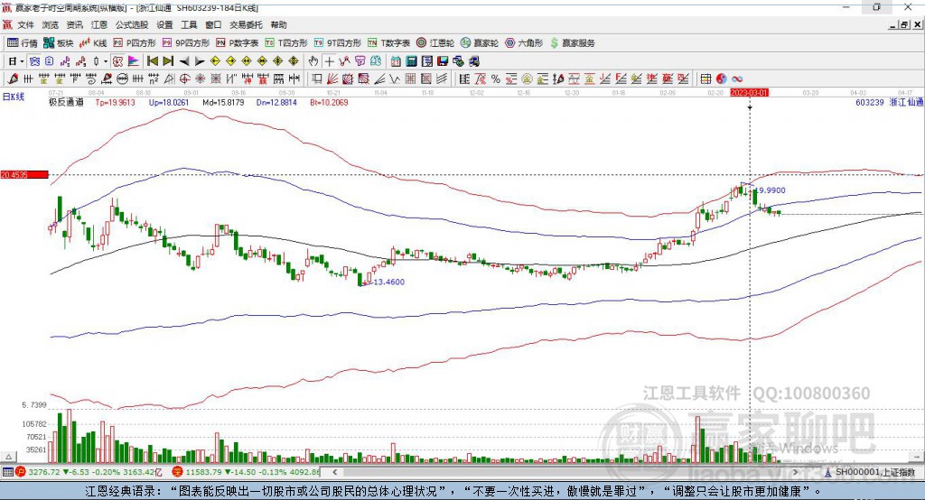Open the 浏览 menu
Image resolution: width=925 pixels, height=500 pixels.
click(x=51, y=24)
